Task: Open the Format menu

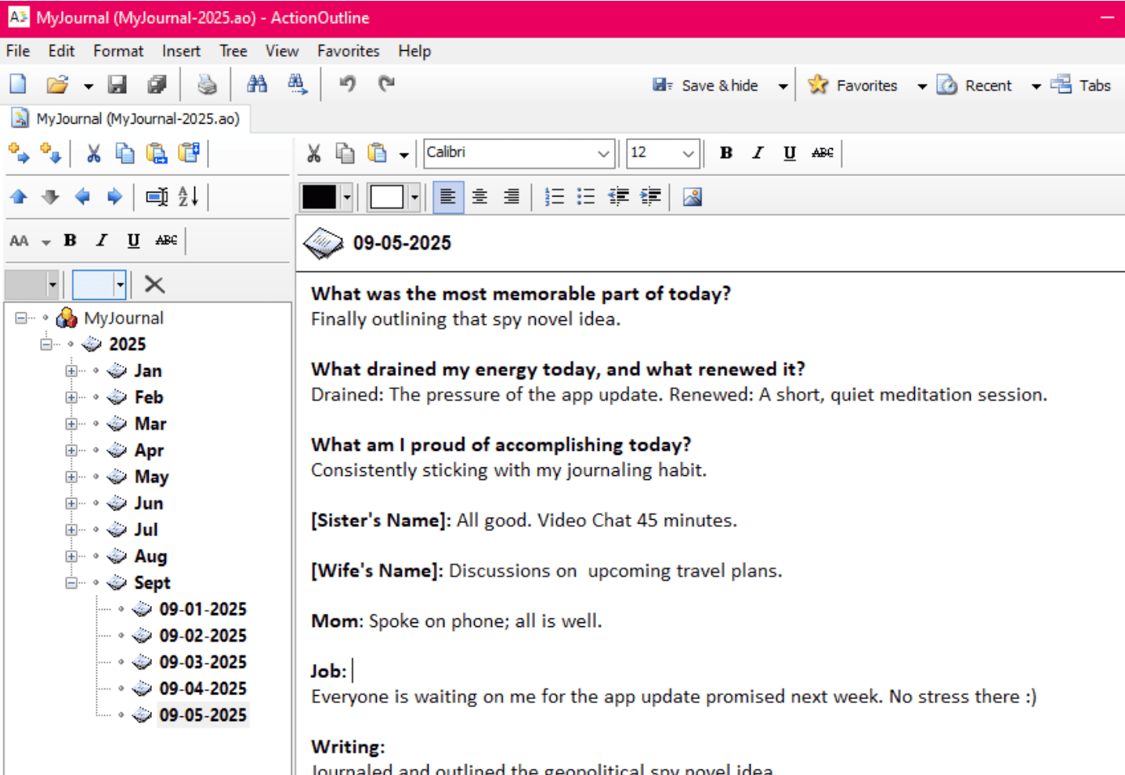Action: 118,51
